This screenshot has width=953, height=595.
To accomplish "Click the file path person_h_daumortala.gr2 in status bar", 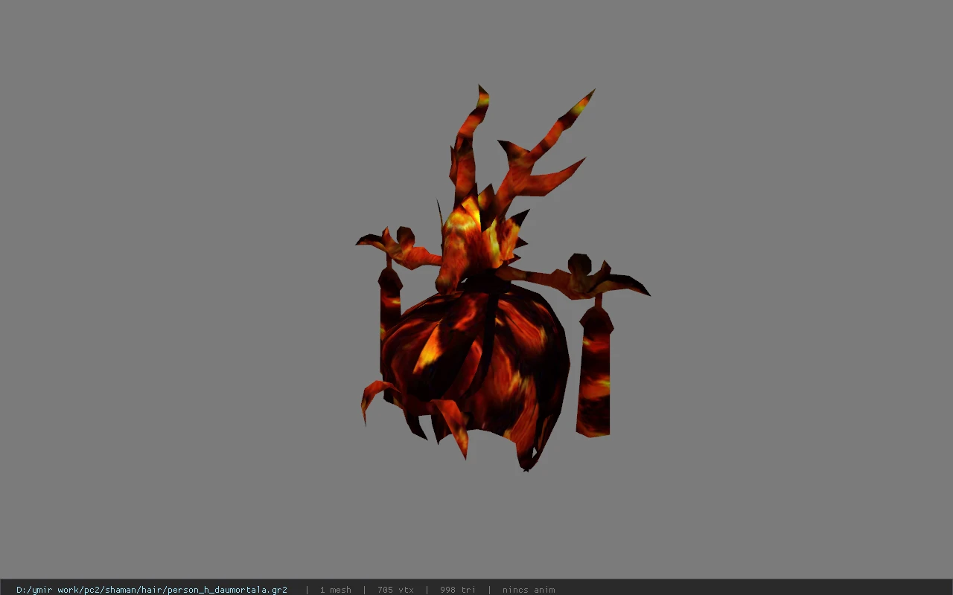I will [152, 590].
